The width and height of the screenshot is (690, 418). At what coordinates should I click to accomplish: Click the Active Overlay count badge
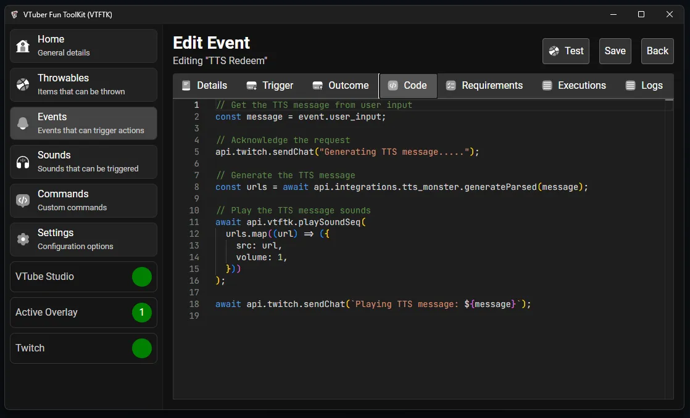142,313
